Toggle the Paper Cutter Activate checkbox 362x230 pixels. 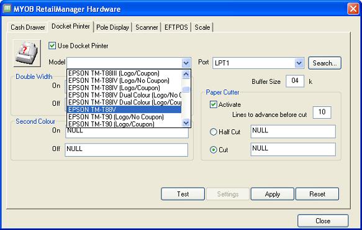point(214,104)
